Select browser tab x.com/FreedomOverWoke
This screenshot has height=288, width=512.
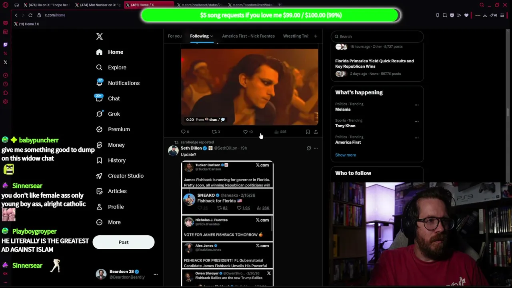(251, 5)
